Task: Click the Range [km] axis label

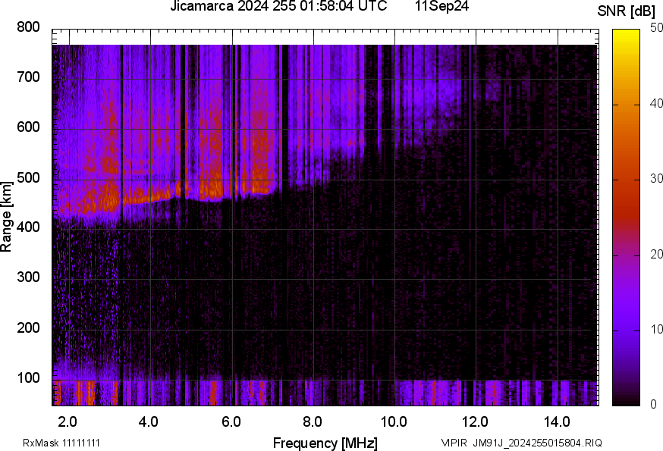Action: coord(7,217)
